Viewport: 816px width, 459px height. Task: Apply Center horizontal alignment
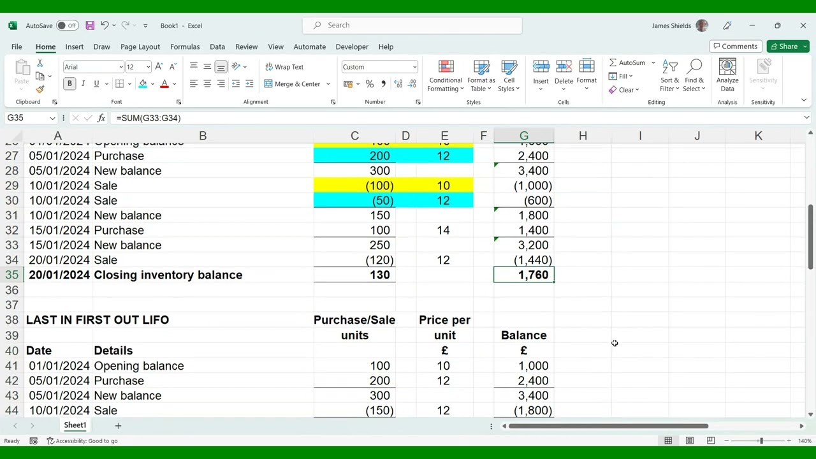pyautogui.click(x=207, y=84)
